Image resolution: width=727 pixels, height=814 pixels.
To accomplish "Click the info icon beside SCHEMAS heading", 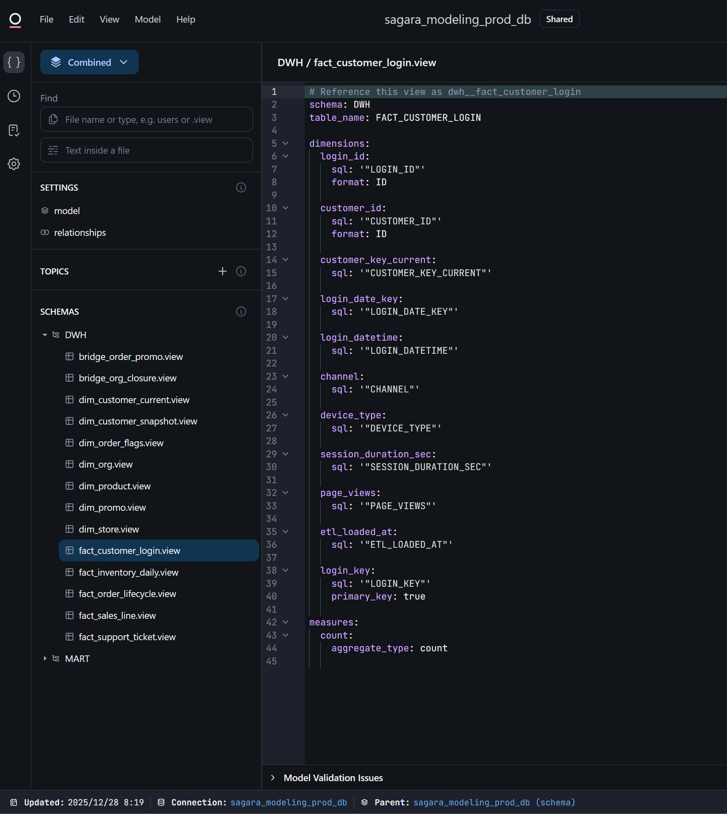I will pos(241,311).
